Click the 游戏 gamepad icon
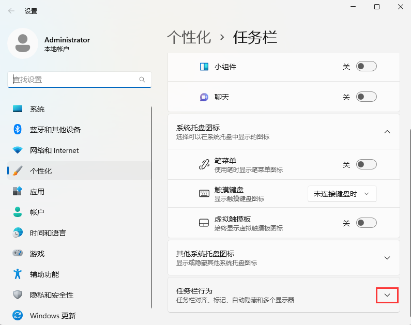Viewport: 411px width, 325px height. pos(18,253)
